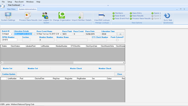
Task: Click the Member Check field
Action: [117, 68]
